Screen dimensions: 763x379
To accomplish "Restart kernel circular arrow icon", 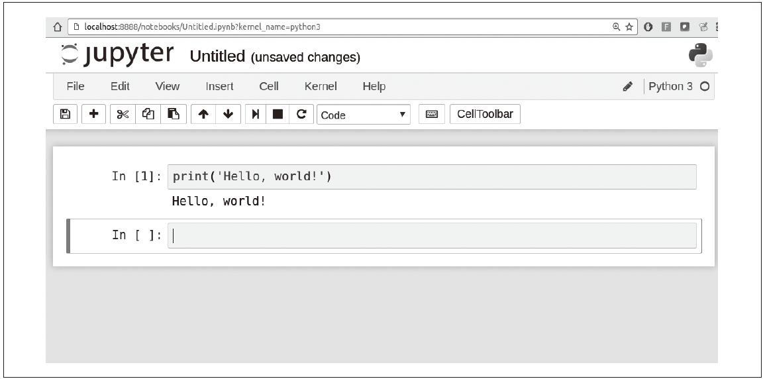I will coord(301,114).
